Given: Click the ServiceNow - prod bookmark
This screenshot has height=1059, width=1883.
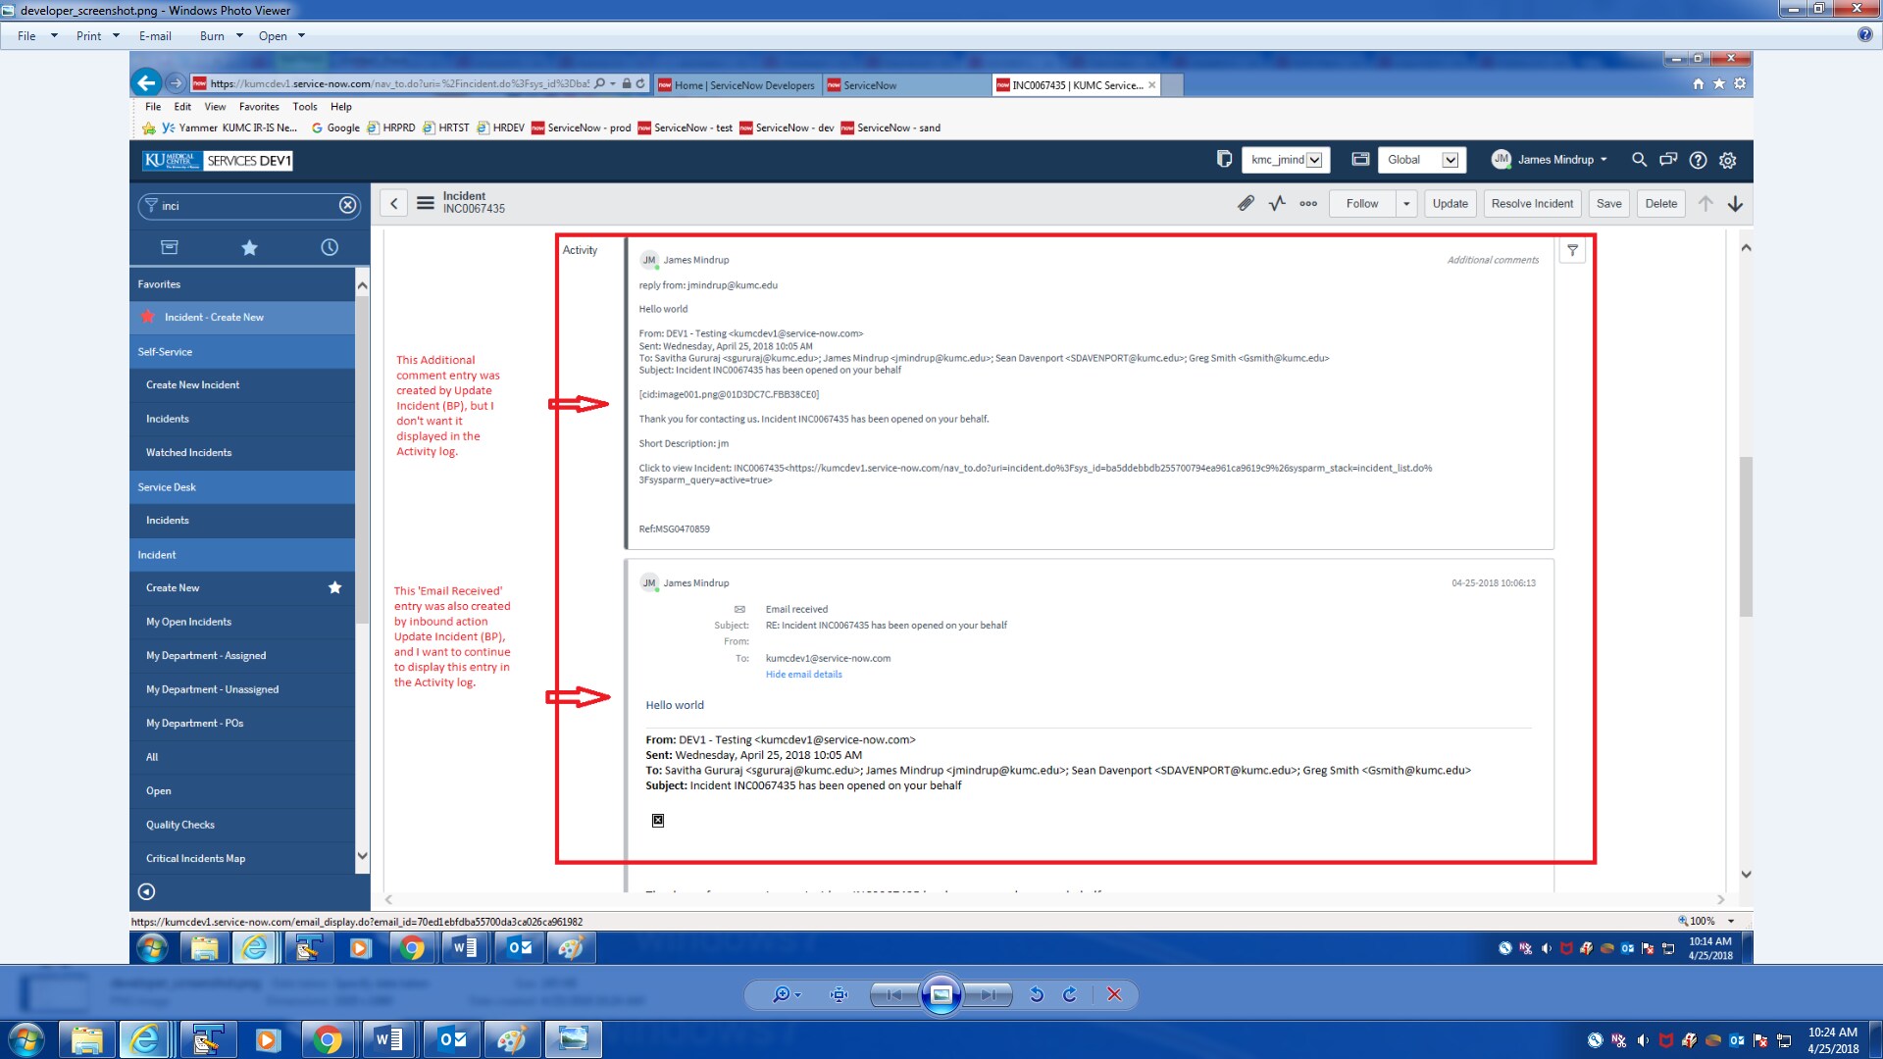Looking at the screenshot, I should pos(581,127).
